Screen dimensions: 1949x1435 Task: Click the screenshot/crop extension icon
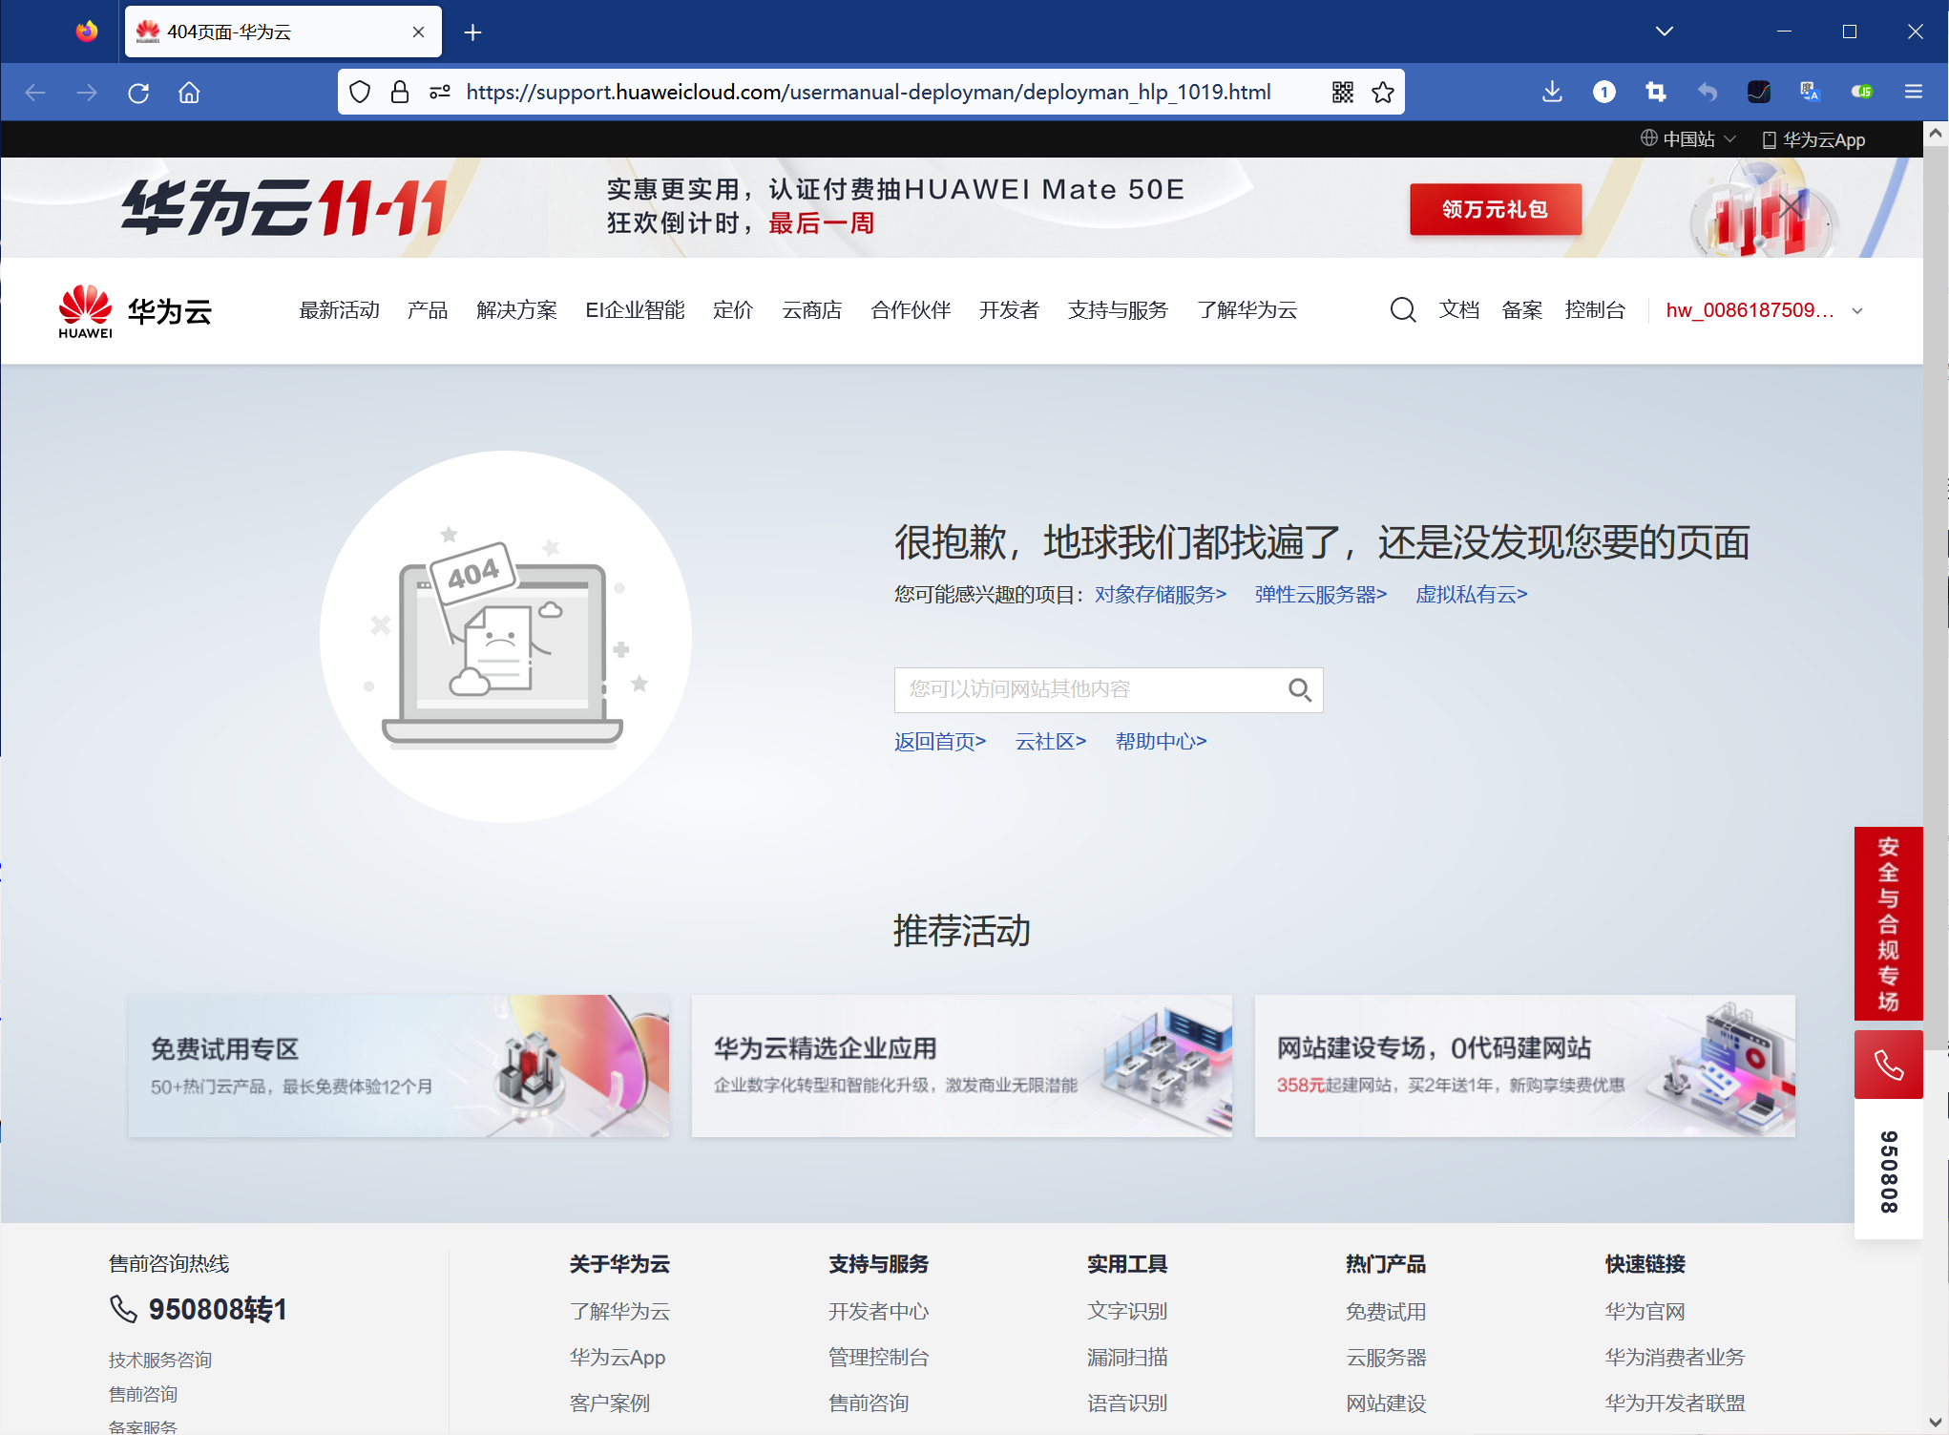coord(1656,92)
